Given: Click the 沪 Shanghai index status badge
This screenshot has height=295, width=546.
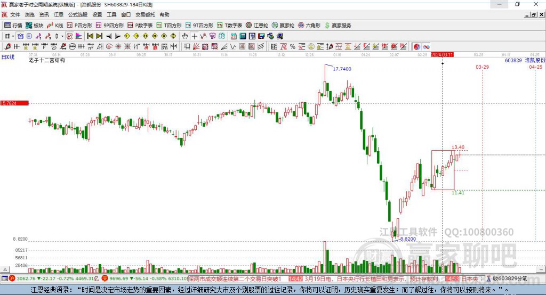Looking at the screenshot, I should pyautogui.click(x=12, y=278).
